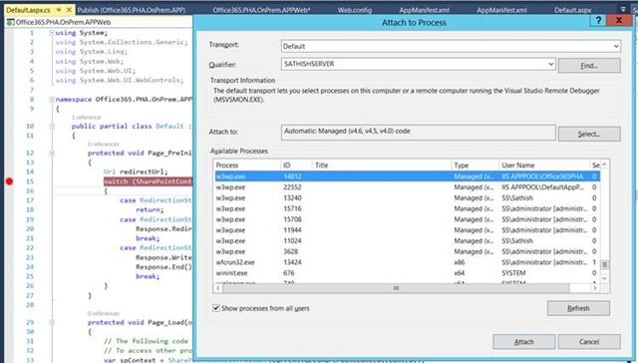Click the Attach button
The image size is (638, 363).
[x=524, y=342]
